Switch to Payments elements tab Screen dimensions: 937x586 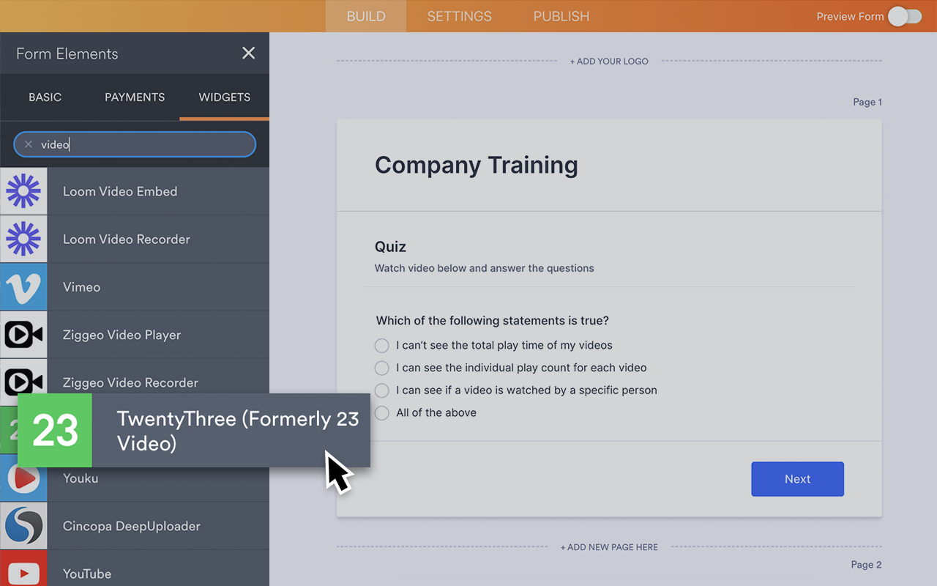[x=135, y=97]
